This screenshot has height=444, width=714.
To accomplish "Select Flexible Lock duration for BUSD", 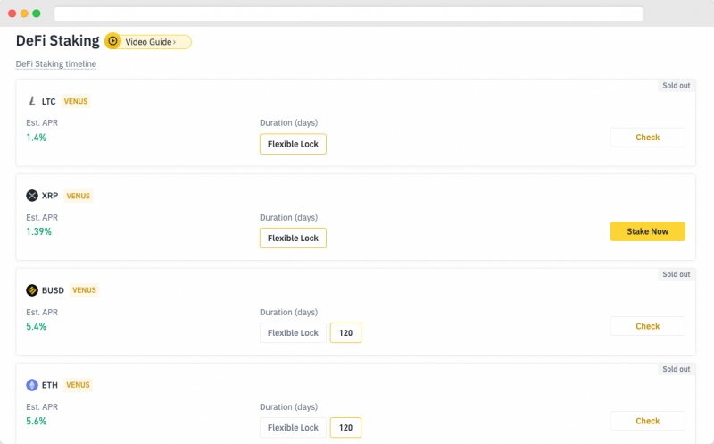I will [x=293, y=332].
